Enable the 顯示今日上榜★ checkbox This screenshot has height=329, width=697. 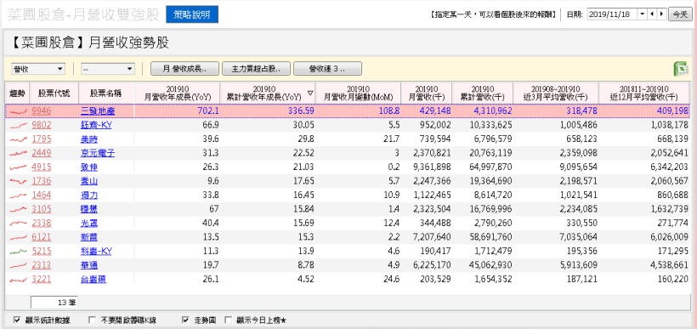pos(229,320)
